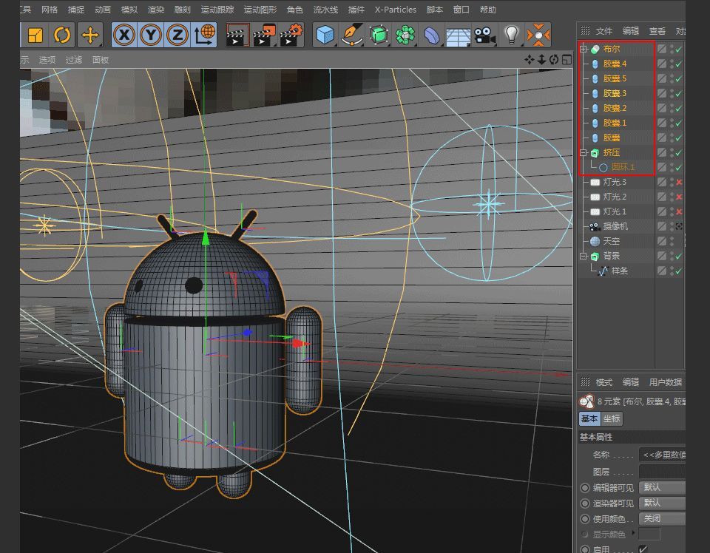Toggle the X axis lock

click(124, 35)
